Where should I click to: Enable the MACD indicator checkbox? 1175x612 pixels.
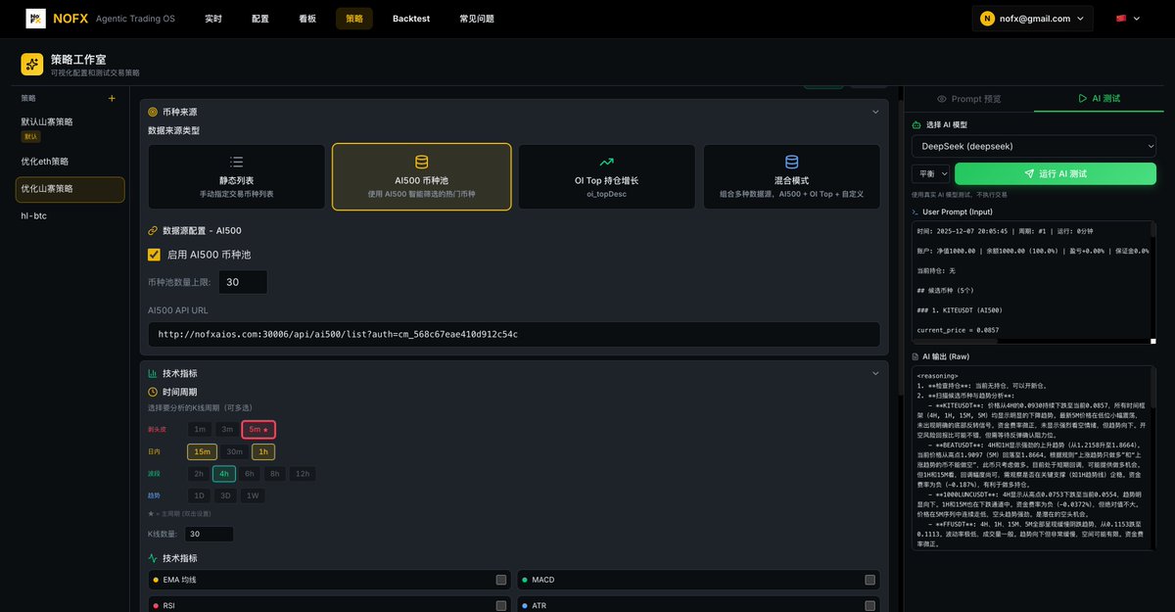click(870, 580)
